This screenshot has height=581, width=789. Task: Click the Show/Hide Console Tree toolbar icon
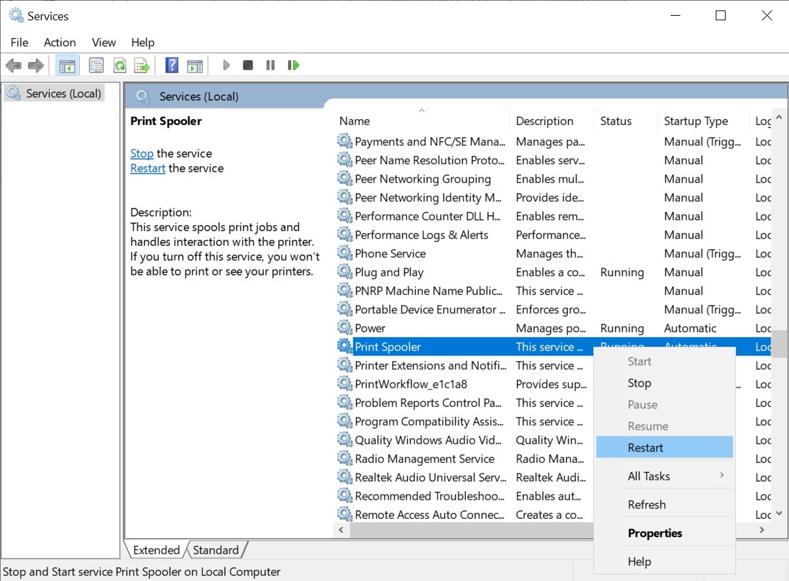[x=67, y=65]
